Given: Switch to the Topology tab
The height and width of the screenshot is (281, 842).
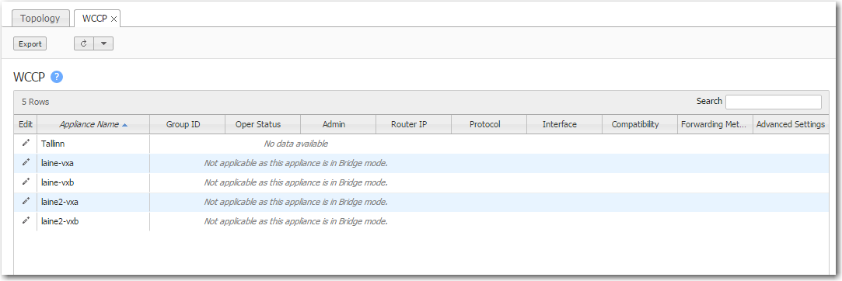Looking at the screenshot, I should (x=40, y=18).
